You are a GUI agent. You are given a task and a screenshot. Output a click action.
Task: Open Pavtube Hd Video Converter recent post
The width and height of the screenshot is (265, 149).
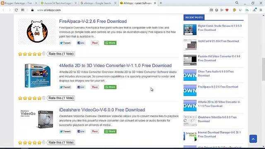tap(219, 58)
